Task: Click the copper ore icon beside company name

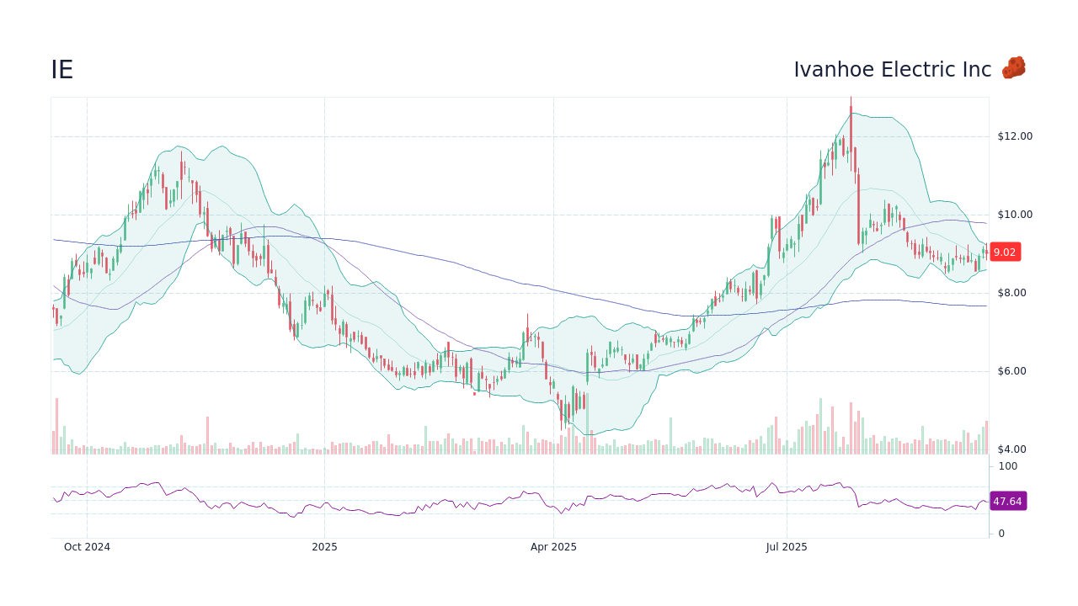Action: tap(1015, 68)
